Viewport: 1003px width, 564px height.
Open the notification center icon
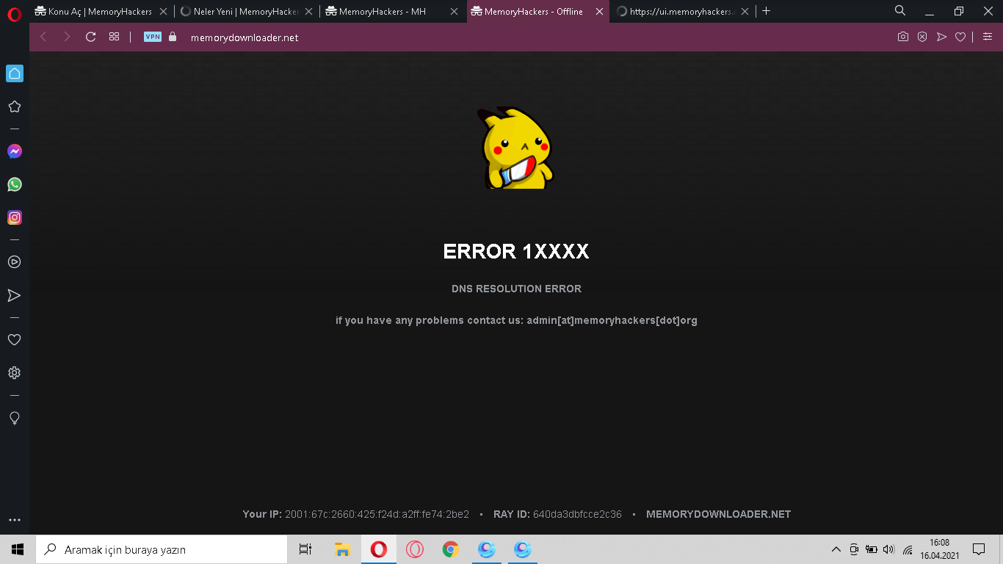[x=979, y=549]
